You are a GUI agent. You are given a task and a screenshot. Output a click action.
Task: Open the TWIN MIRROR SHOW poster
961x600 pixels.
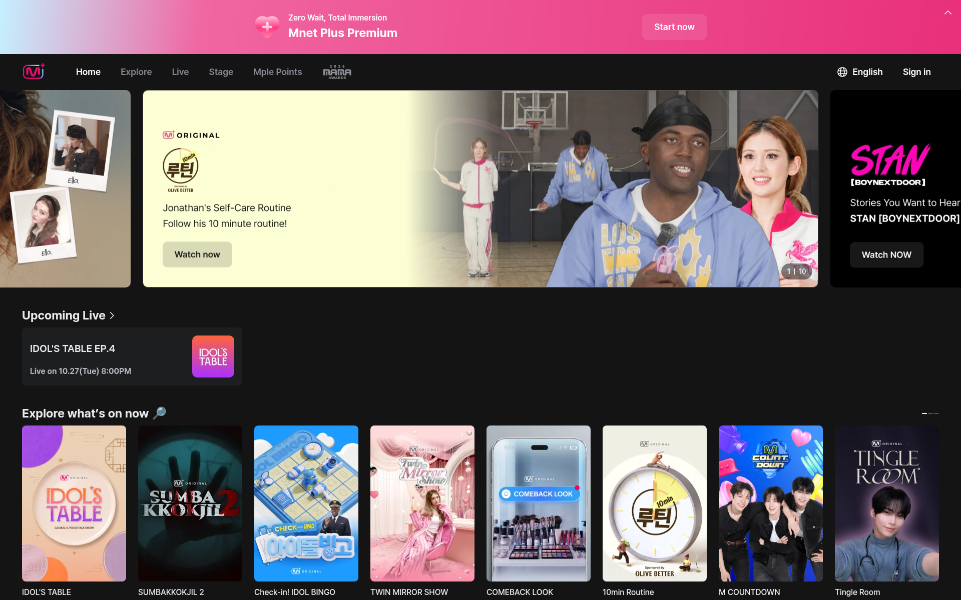pyautogui.click(x=422, y=503)
